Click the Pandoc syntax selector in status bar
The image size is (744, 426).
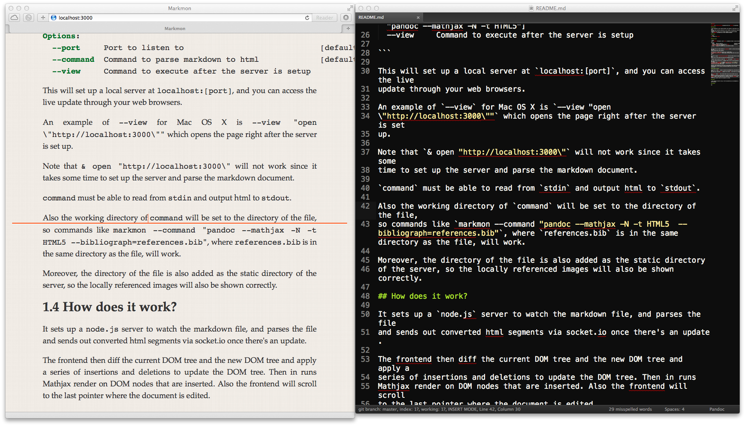coord(717,409)
